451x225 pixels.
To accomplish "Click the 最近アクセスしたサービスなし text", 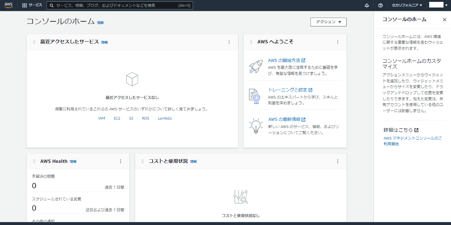I will 132,97.
